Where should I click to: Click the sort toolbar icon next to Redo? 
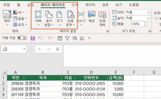[x=60, y=38]
